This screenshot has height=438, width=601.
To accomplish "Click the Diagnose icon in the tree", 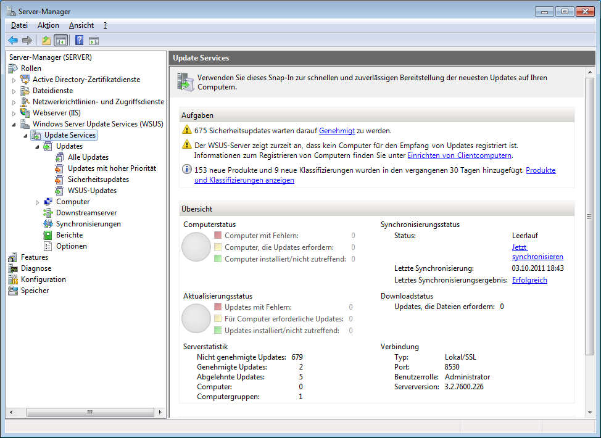I will click(13, 268).
